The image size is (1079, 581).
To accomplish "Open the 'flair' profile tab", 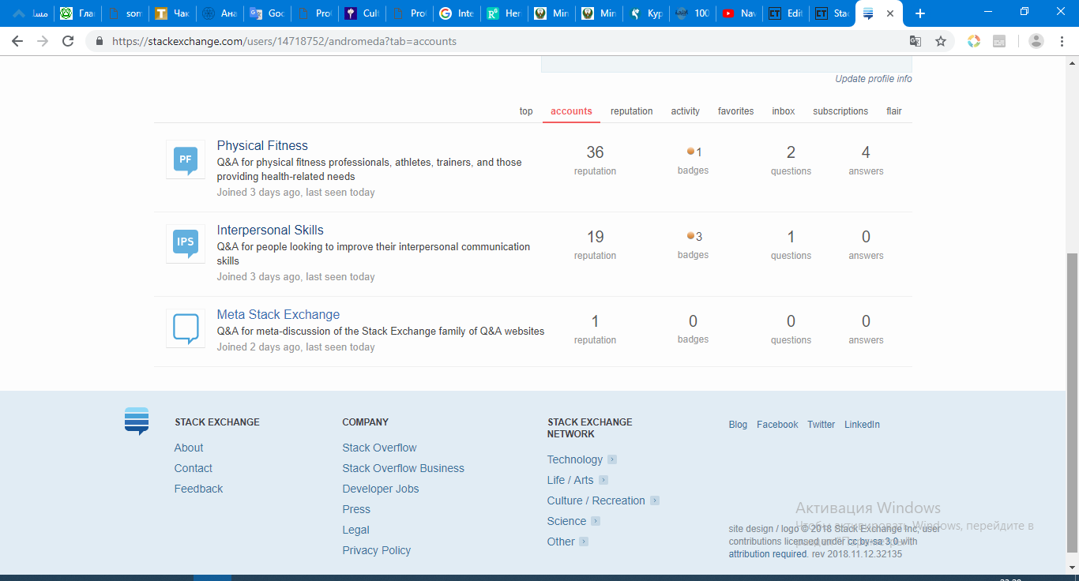I will click(893, 111).
